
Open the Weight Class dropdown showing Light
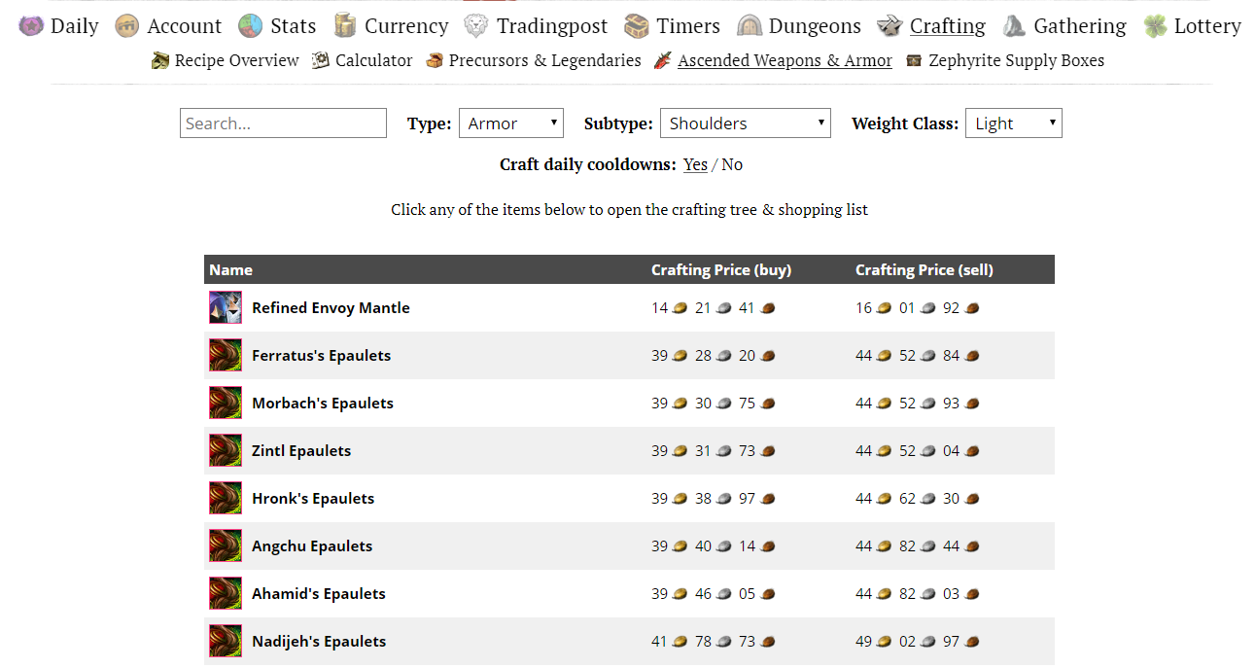click(x=1014, y=123)
